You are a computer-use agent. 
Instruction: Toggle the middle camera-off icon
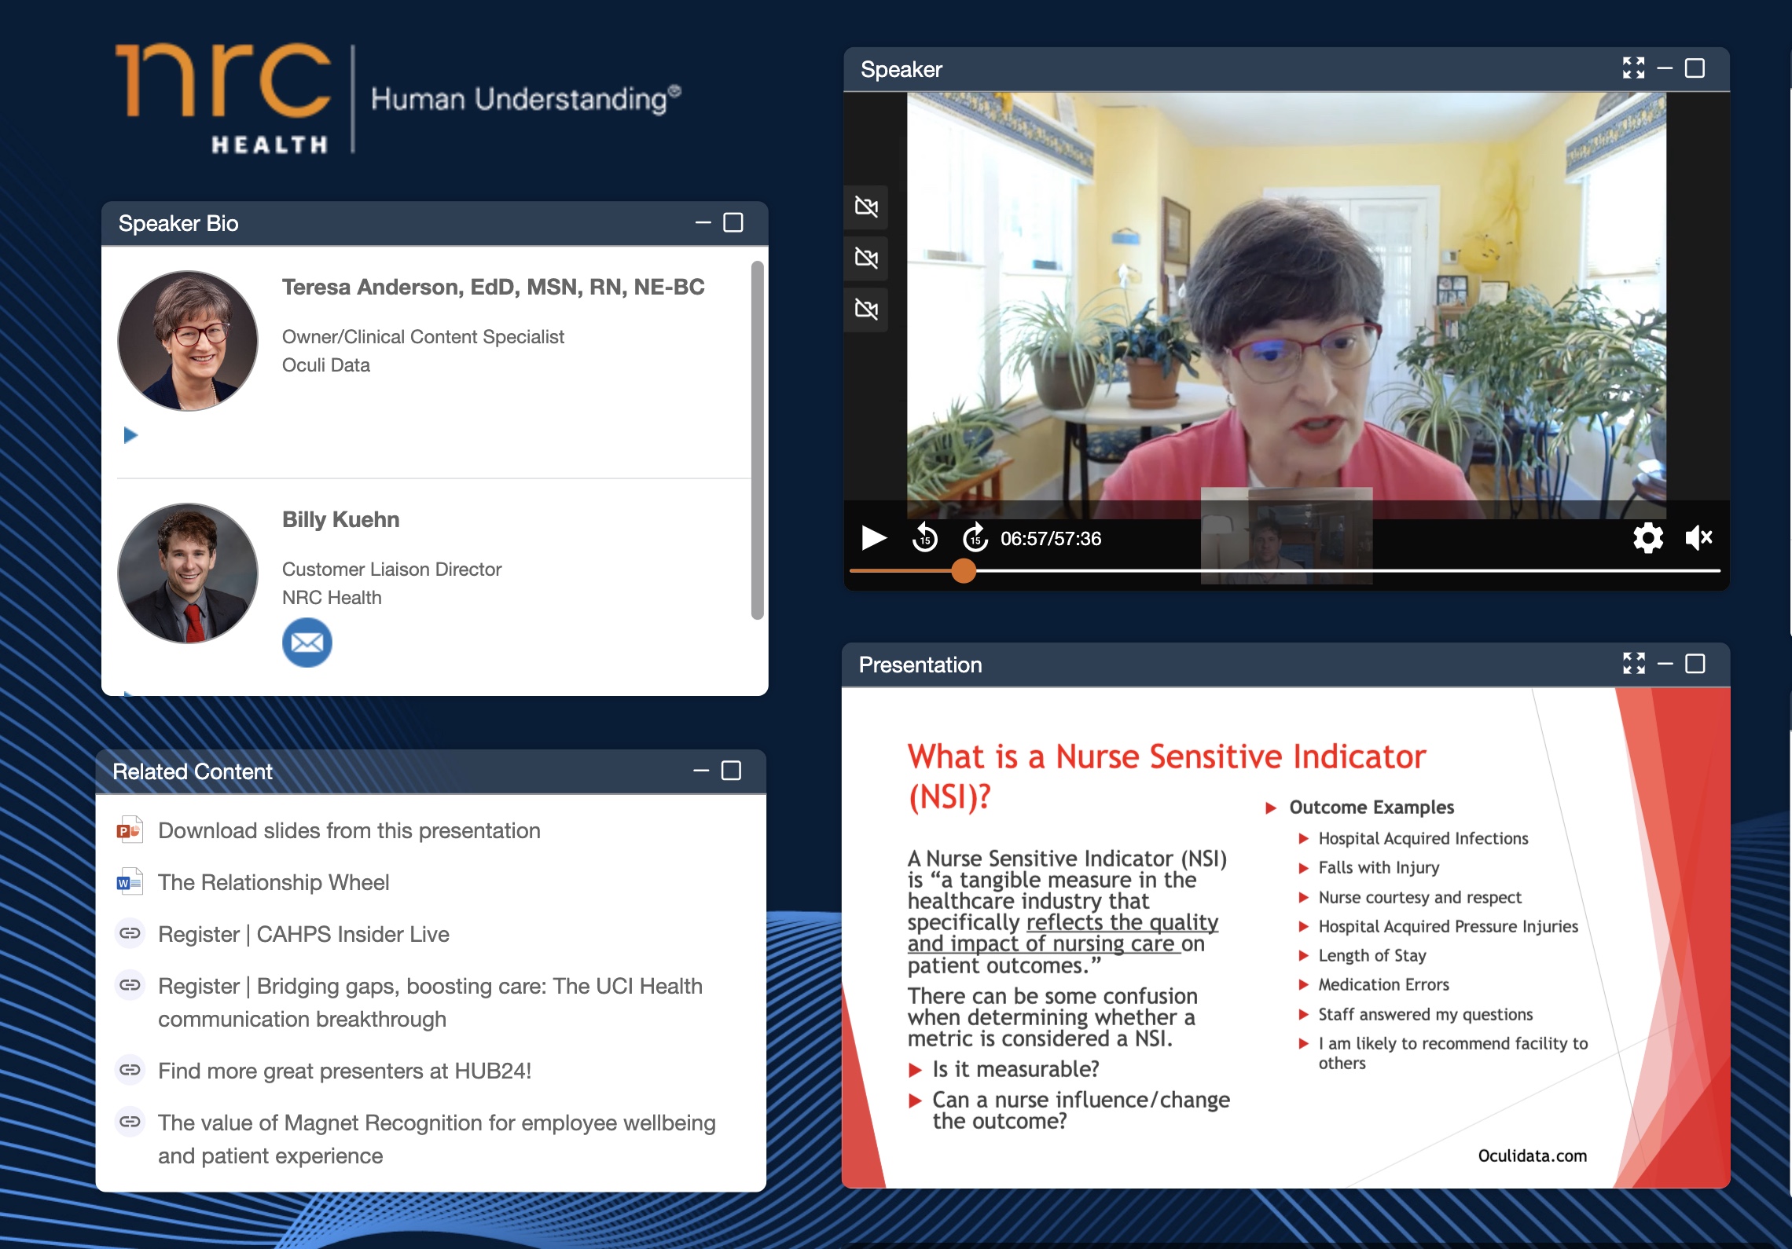(x=866, y=258)
